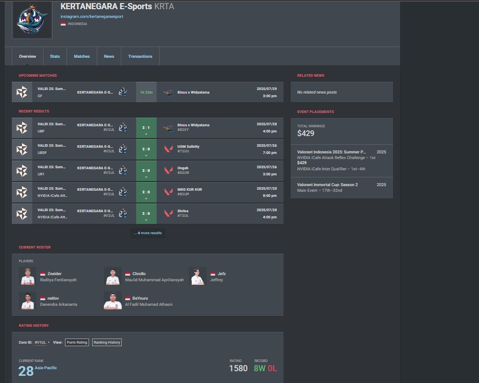Open the KERTANEGARA E-Sports team logo
This screenshot has width=479, height=383.
32,19
